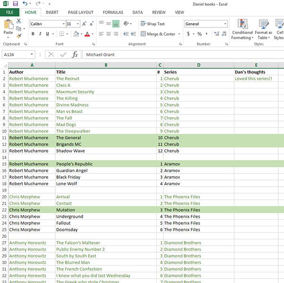Click Orientation angled text icon
The height and width of the screenshot is (283, 284).
[x=126, y=24]
